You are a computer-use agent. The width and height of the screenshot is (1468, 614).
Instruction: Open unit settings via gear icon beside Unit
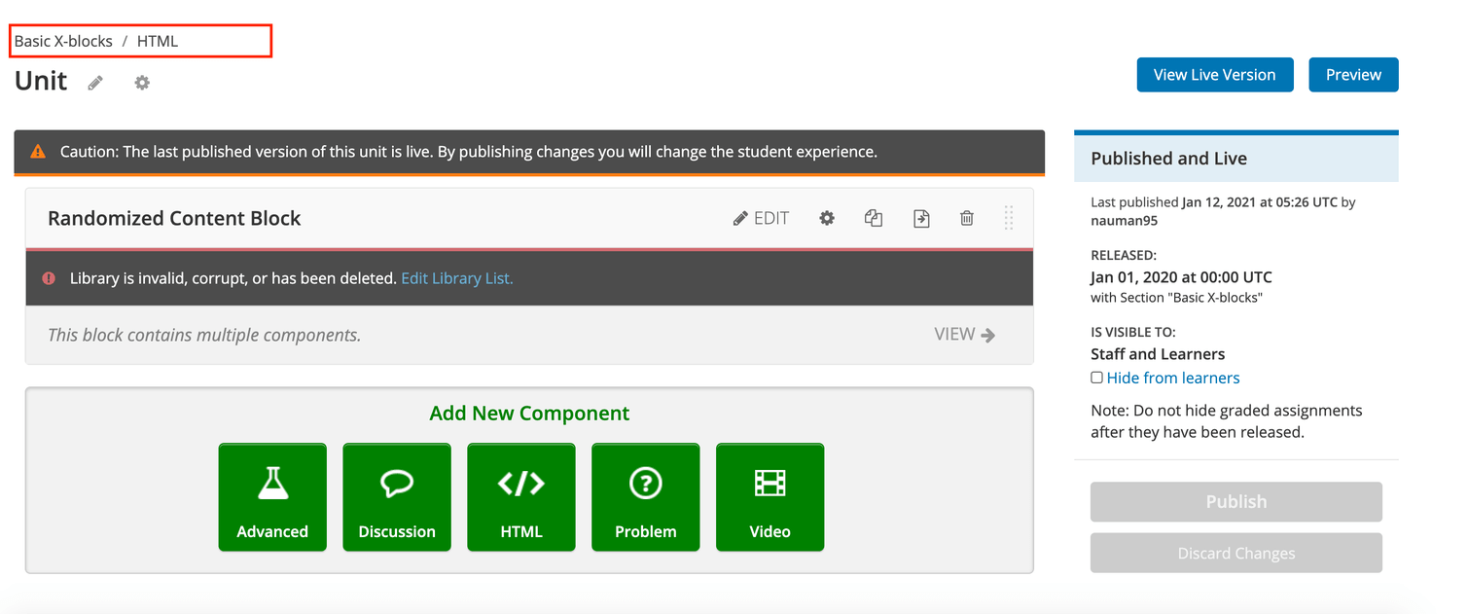click(142, 83)
